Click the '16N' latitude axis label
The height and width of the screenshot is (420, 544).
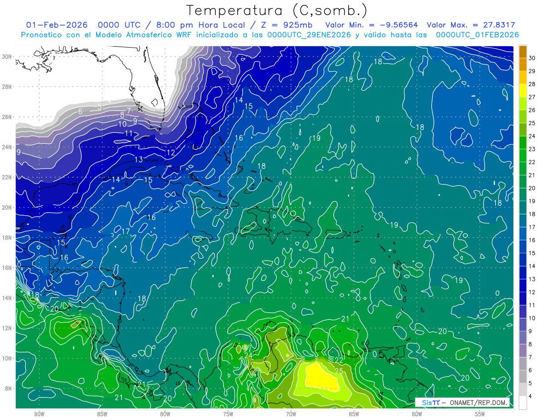[8, 268]
